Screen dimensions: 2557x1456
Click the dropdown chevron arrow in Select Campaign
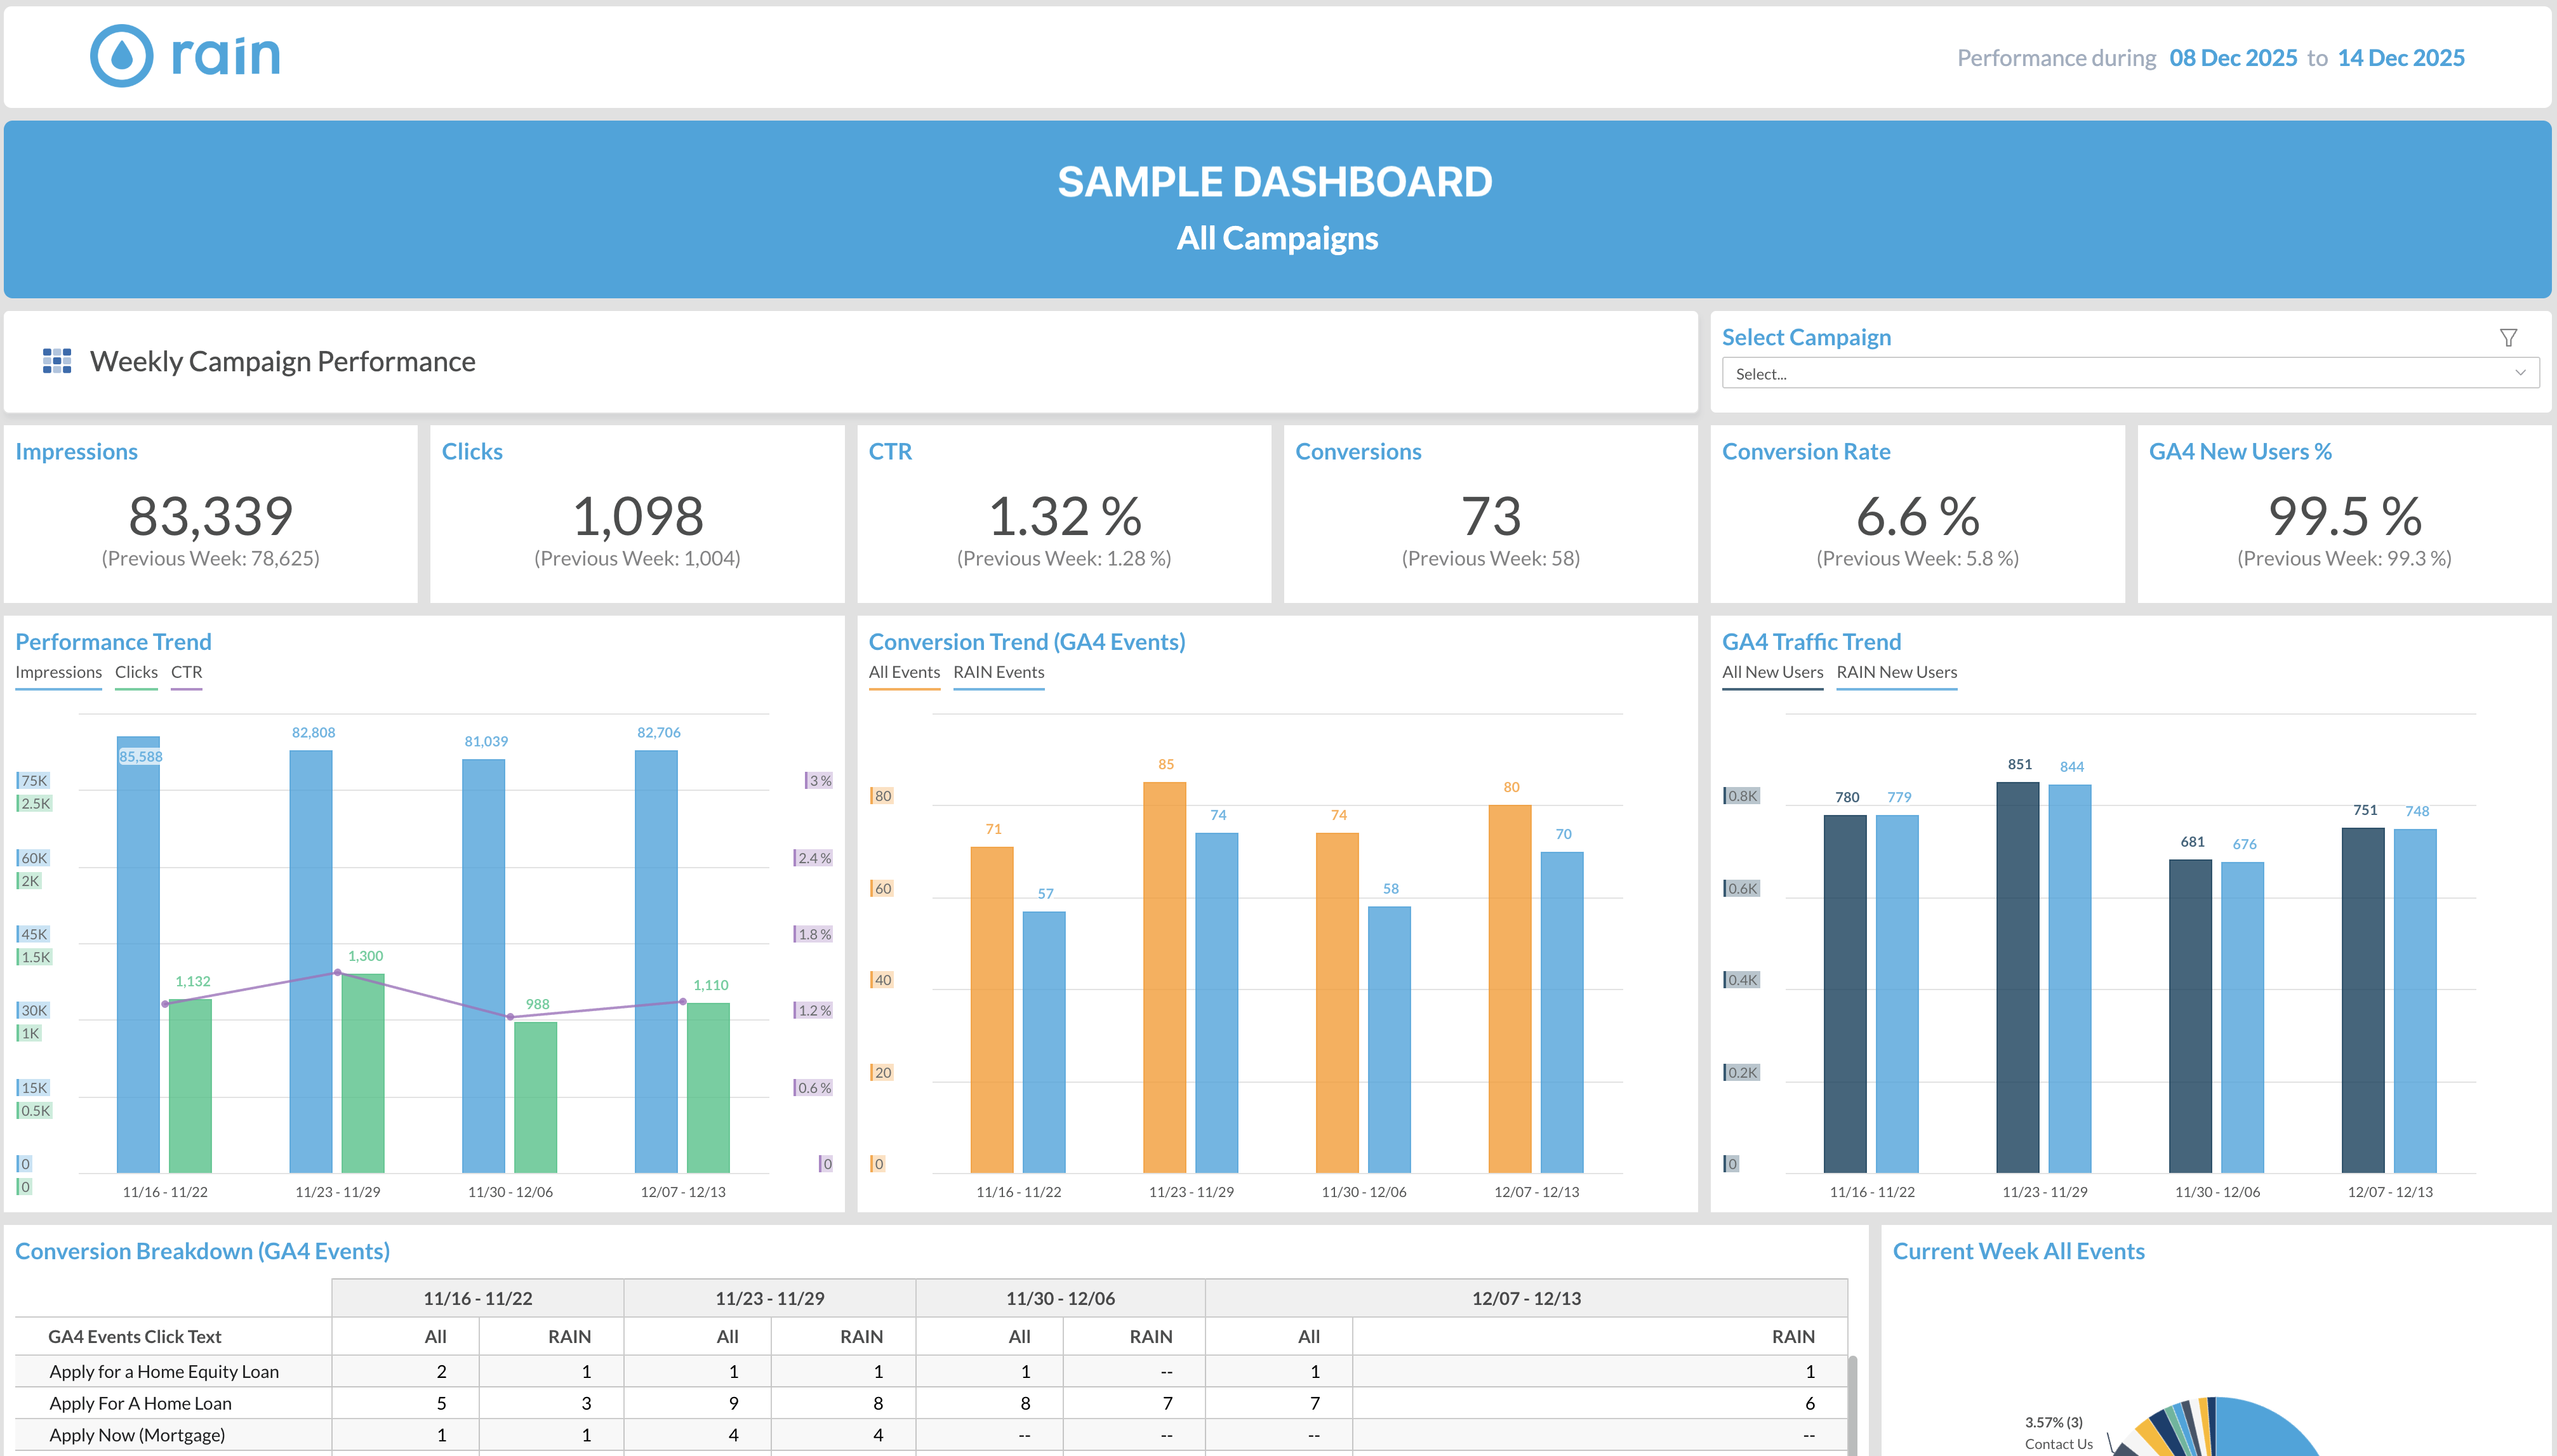2520,373
